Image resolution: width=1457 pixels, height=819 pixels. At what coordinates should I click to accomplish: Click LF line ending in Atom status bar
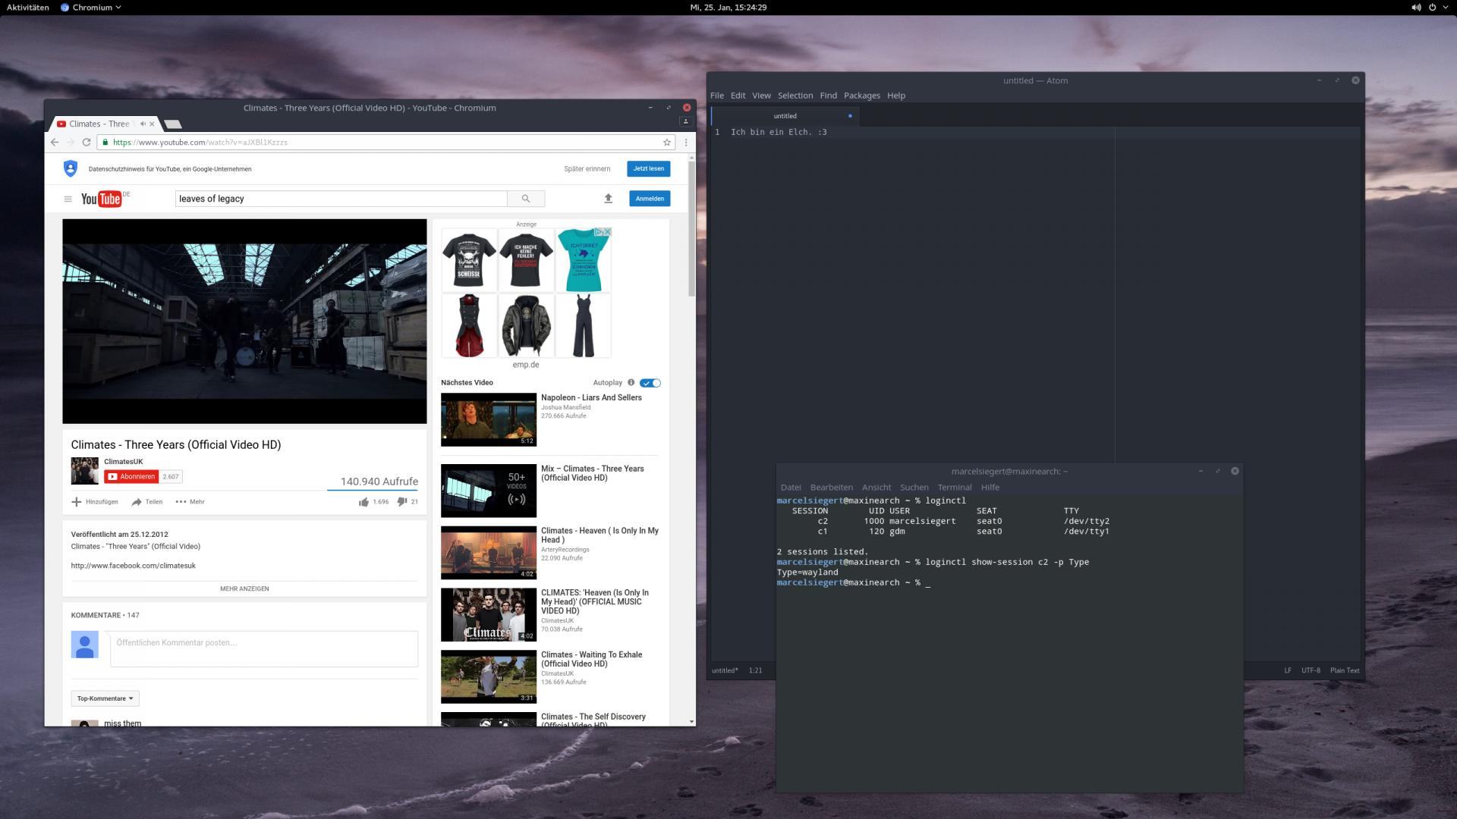tap(1287, 670)
